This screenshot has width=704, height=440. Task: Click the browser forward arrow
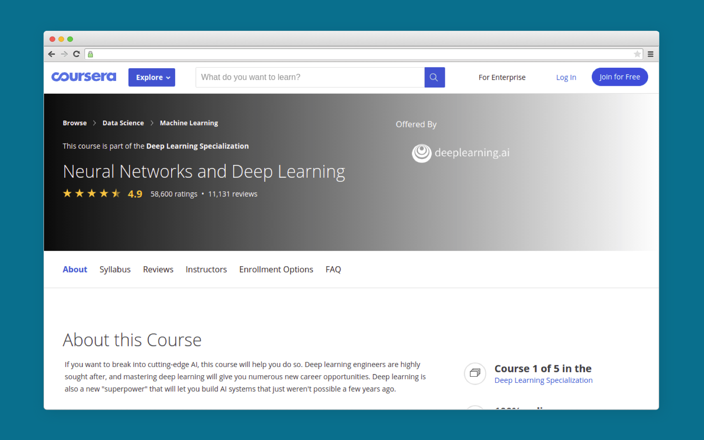[64, 54]
